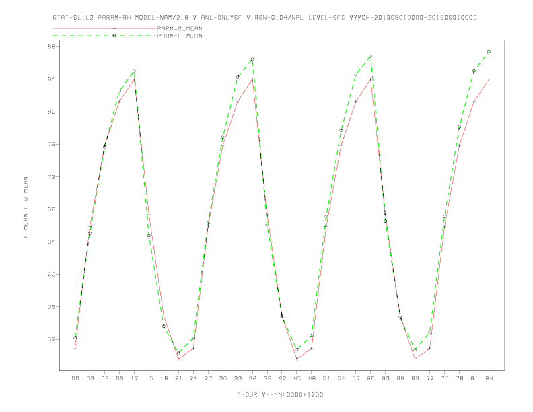Click x-axis tick label 09
This screenshot has width=533, height=412.
pyautogui.click(x=119, y=378)
